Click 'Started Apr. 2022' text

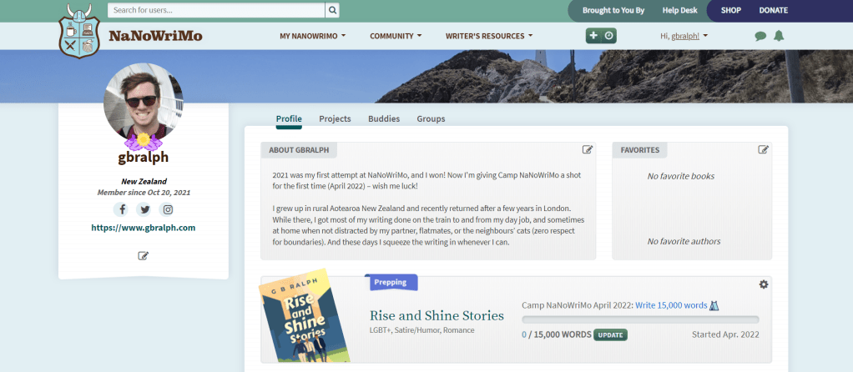[725, 334]
